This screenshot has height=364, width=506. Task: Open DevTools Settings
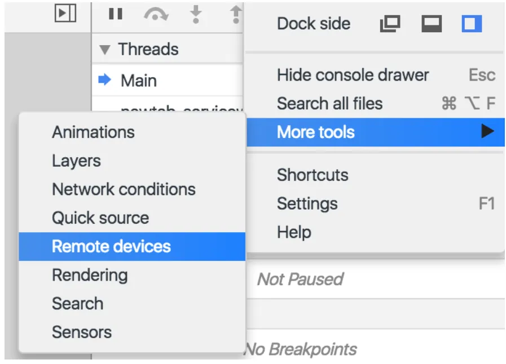point(307,203)
